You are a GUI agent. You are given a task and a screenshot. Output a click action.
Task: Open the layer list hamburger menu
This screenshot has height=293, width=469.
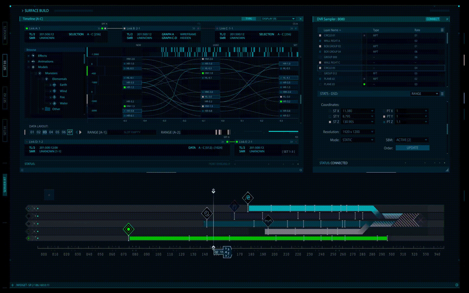[442, 30]
